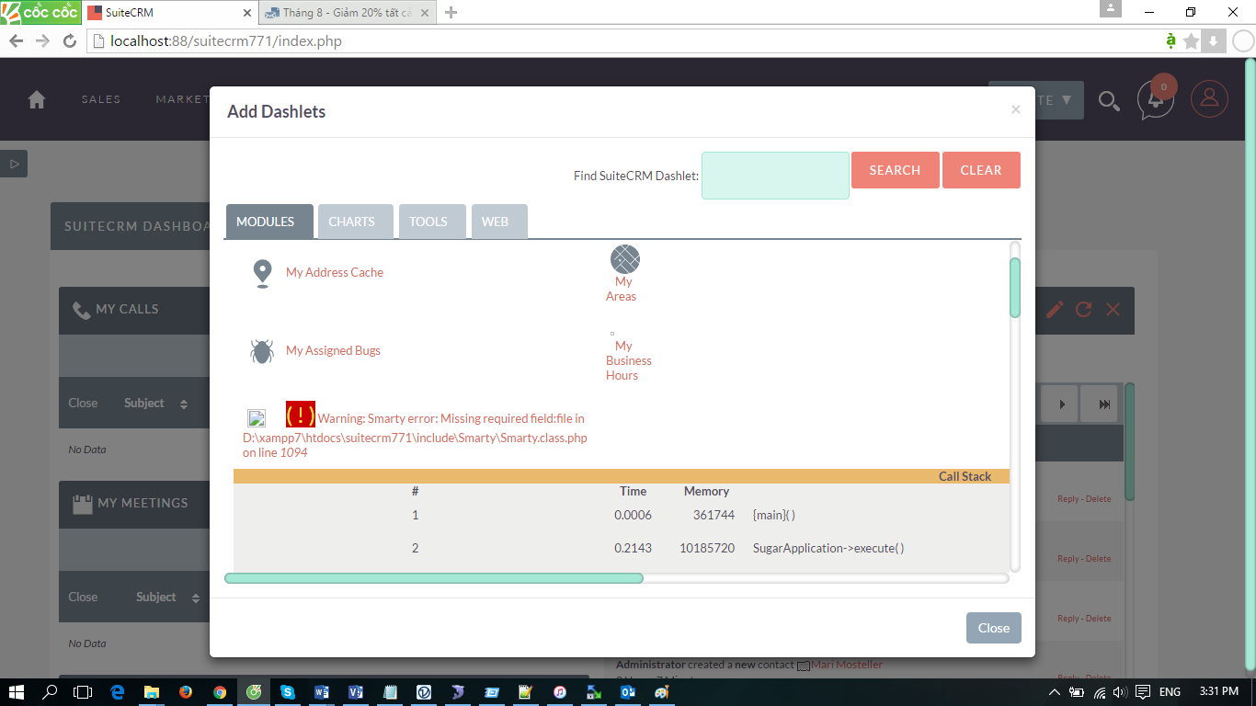The image size is (1256, 706).
Task: Open File Explorer from the taskbar
Action: pyautogui.click(x=152, y=692)
